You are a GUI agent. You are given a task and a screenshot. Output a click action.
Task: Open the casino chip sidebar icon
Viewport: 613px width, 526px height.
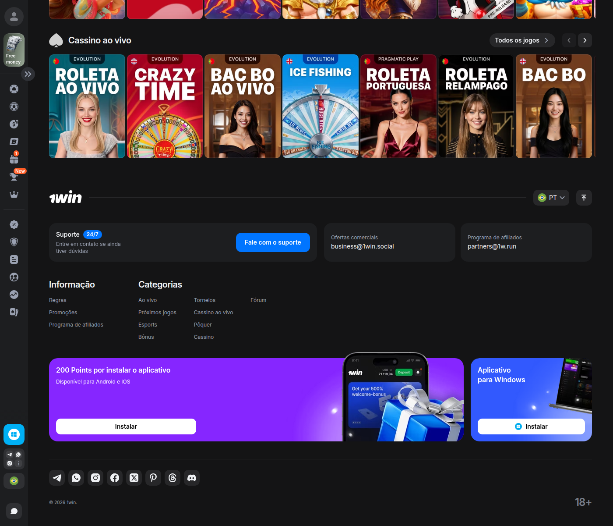[14, 89]
